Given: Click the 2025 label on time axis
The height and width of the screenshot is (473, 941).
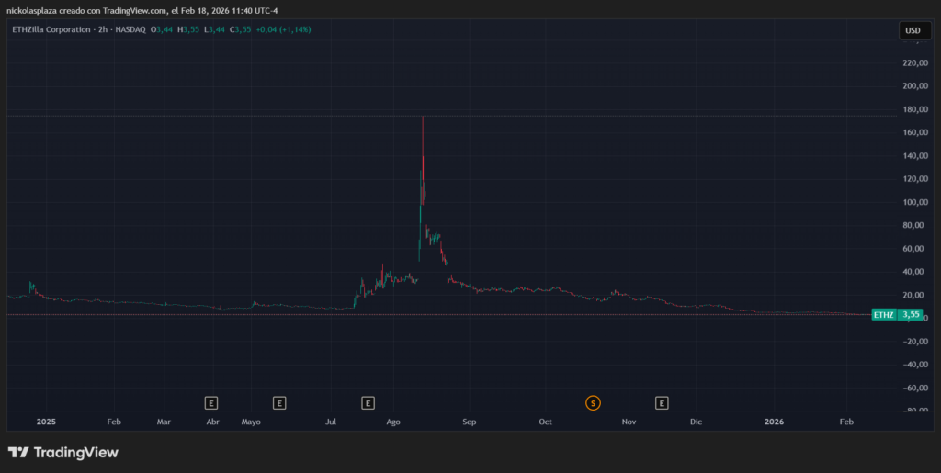Looking at the screenshot, I should coord(46,422).
